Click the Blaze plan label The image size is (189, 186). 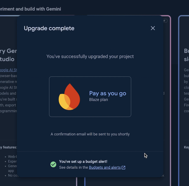[99, 100]
